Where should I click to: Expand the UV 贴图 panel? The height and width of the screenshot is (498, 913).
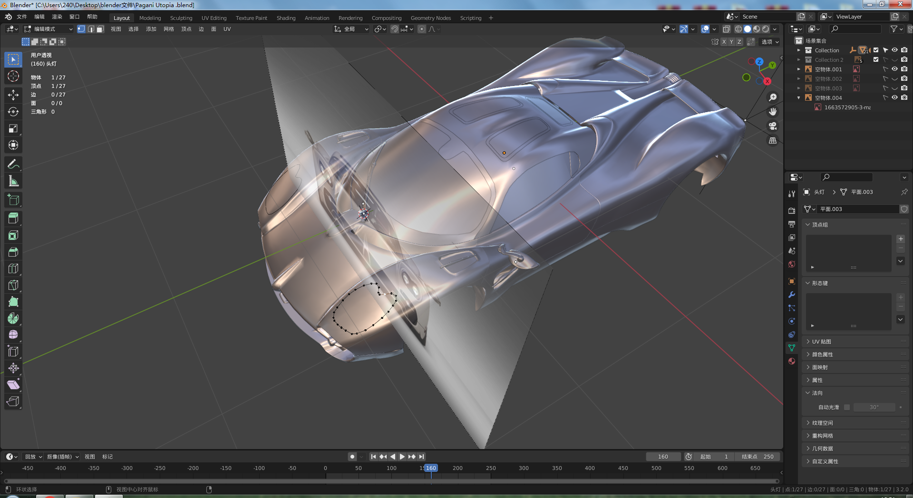click(x=855, y=342)
